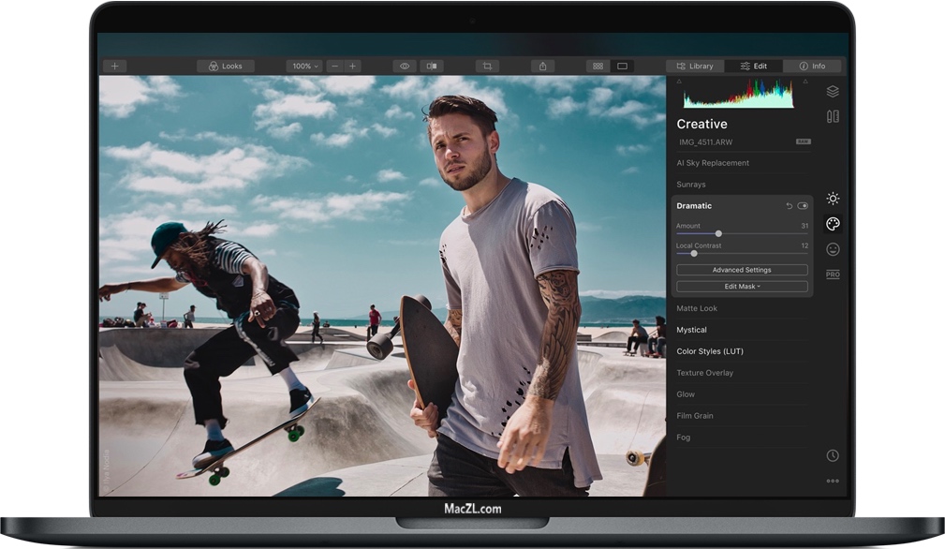Open the 100% zoom level dropdown
This screenshot has height=549, width=945.
tap(304, 67)
